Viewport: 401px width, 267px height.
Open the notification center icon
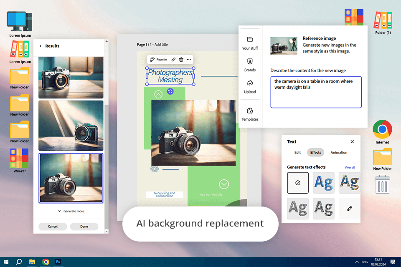tap(393, 262)
